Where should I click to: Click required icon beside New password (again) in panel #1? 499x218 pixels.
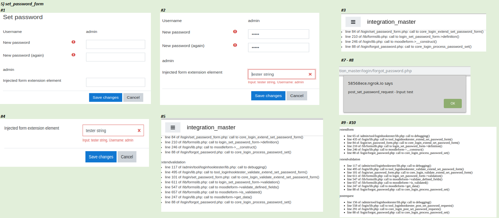click(73, 55)
